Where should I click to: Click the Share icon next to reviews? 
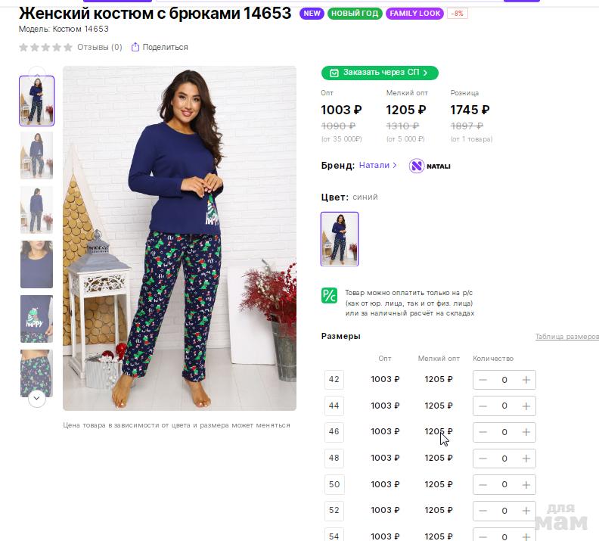[135, 47]
